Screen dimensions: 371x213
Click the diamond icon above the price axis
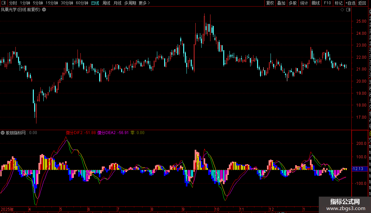[x=342, y=10]
